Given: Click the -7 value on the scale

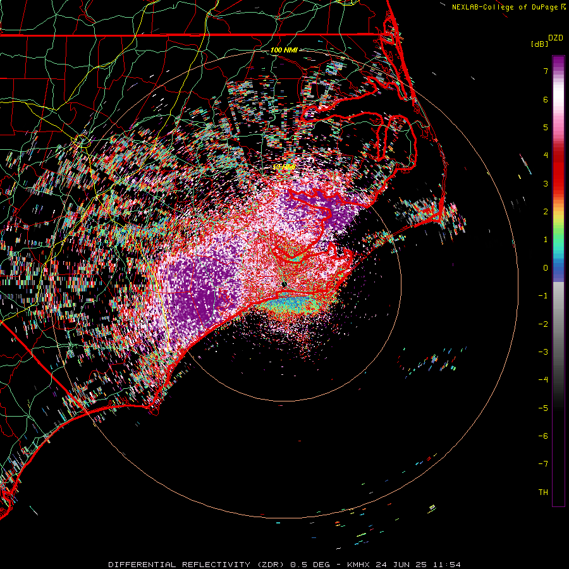Looking at the screenshot, I should [x=543, y=464].
